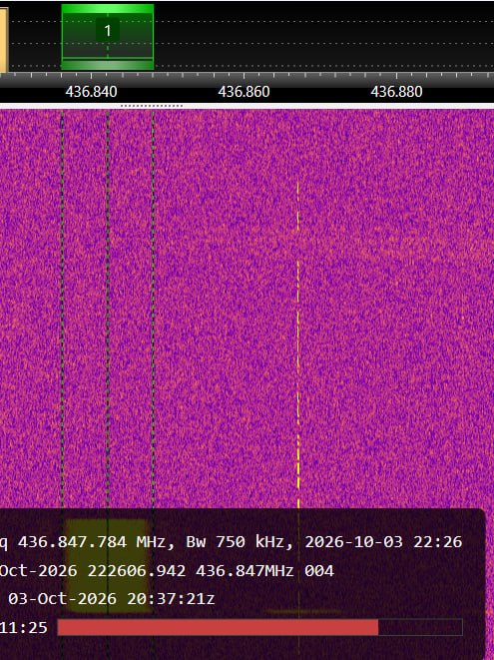Click the Bw 750 kHz text
494x660 pixels.
coord(237,542)
